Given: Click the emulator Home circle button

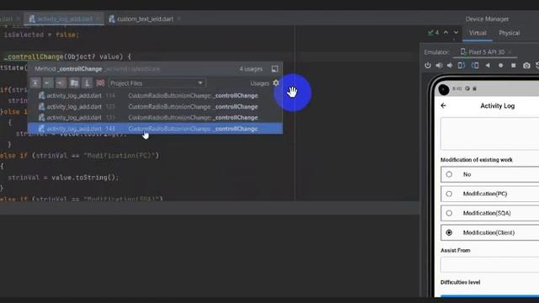Looking at the screenshot, I should (500, 66).
